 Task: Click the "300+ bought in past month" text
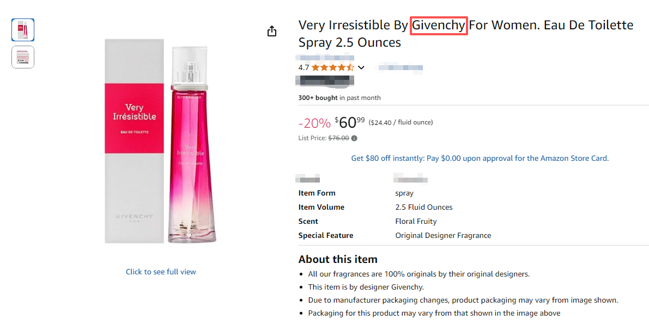tap(339, 98)
